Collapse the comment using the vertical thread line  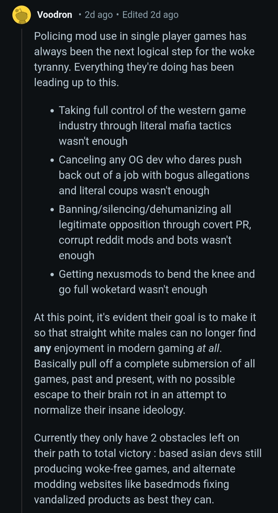coord(22,270)
